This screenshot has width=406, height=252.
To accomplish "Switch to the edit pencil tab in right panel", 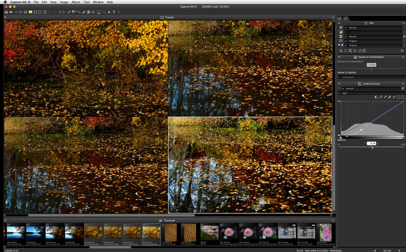I will point(339,19).
